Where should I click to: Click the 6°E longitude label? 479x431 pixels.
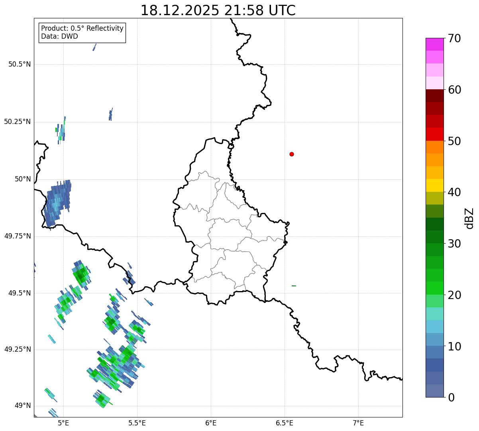pos(211,423)
